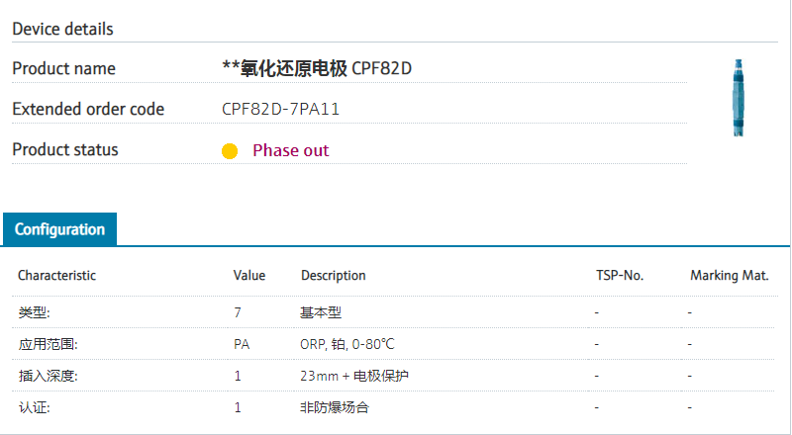Click the ORP, 铂, 0-80℃ description
792x435 pixels.
pyautogui.click(x=346, y=344)
